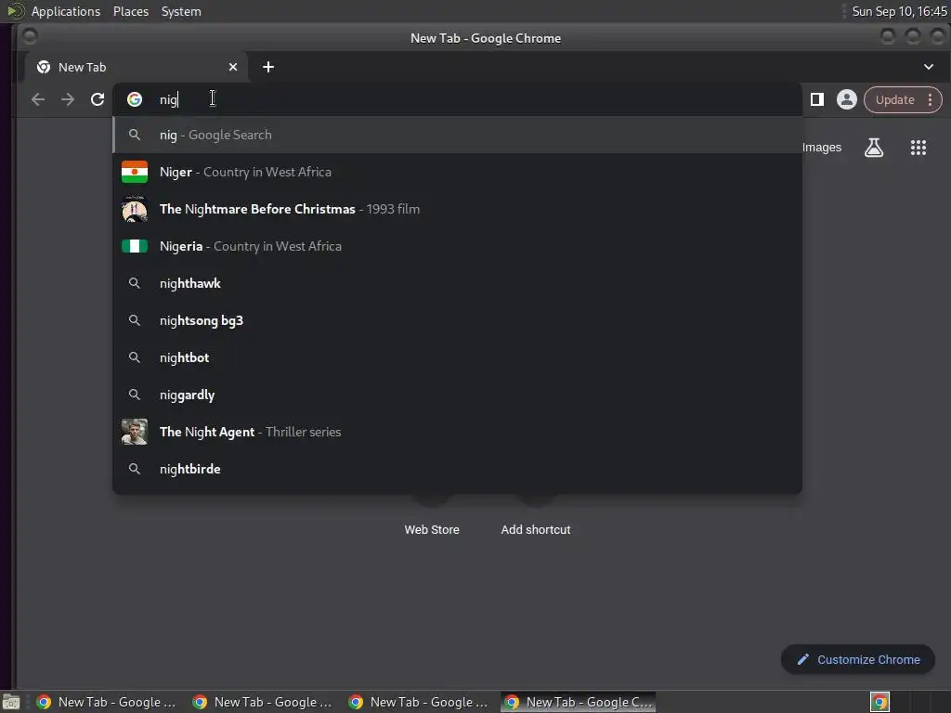This screenshot has width=951, height=713.
Task: Select The Nightmare Before Christmas suggestion
Action: click(x=457, y=209)
